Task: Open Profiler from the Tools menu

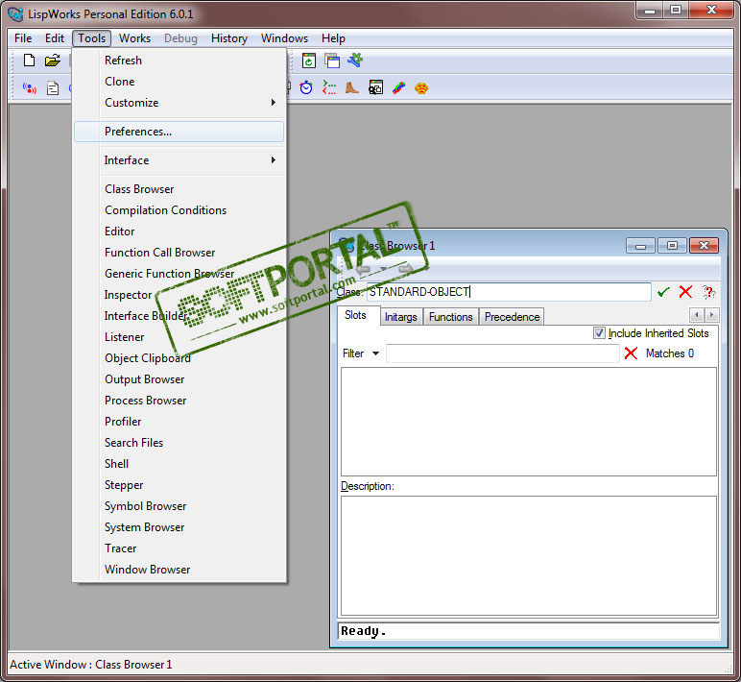Action: pyautogui.click(x=179, y=422)
